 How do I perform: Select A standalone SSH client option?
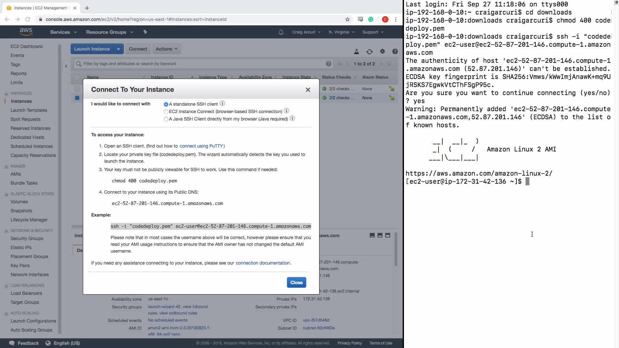pyautogui.click(x=166, y=104)
